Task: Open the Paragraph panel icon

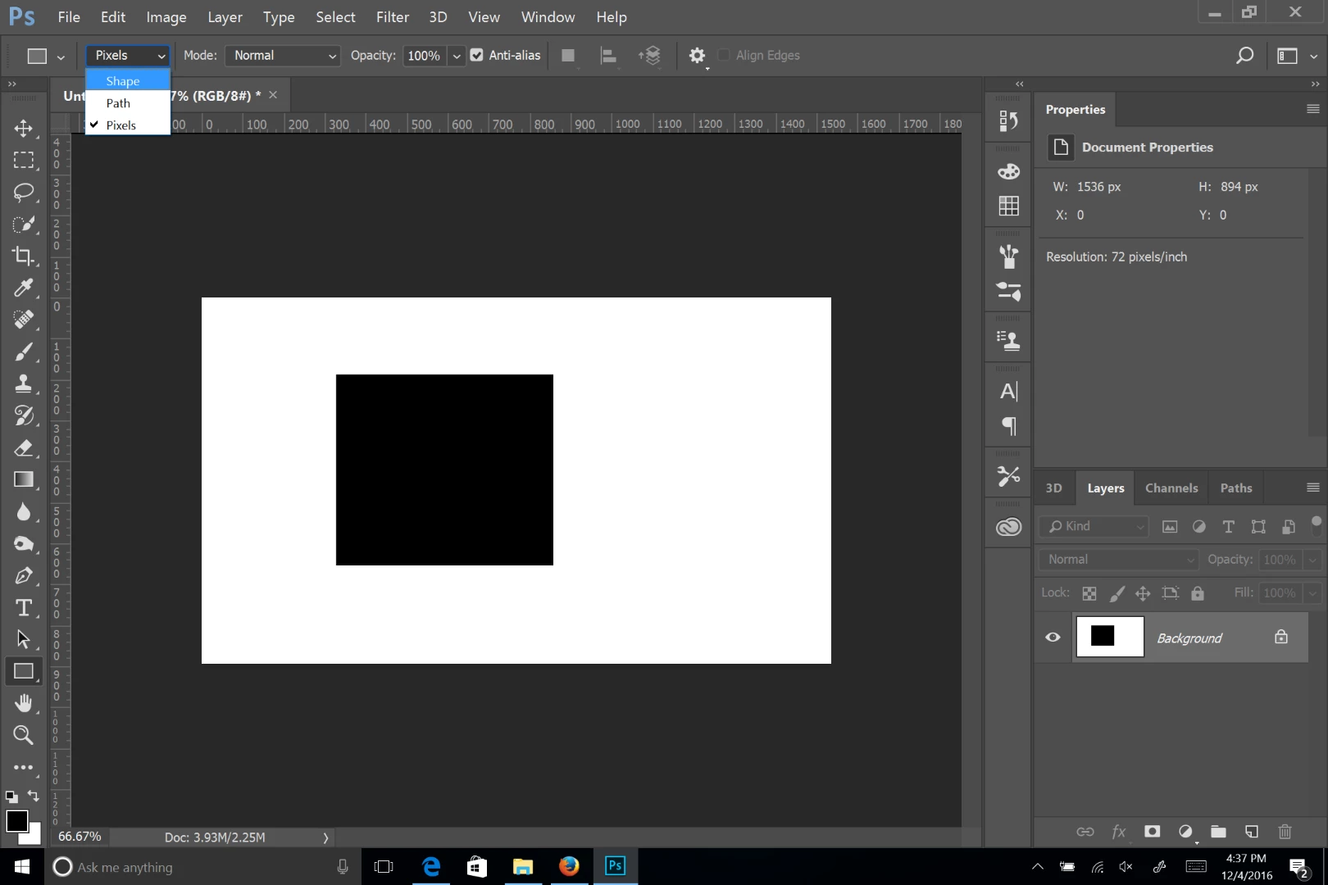Action: pos(1008,425)
